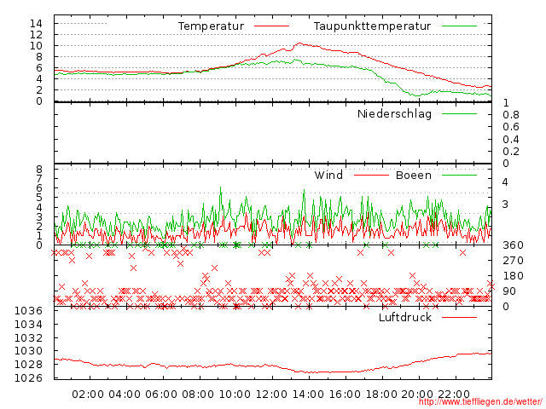Click the 1034 pressure axis value
546x409 pixels.
pyautogui.click(x=28, y=325)
